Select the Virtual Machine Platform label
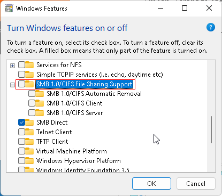 pyautogui.click(x=72, y=151)
